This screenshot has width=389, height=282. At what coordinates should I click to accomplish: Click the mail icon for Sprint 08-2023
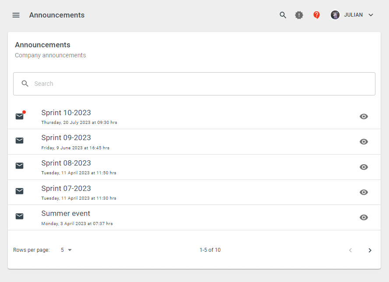coord(20,166)
